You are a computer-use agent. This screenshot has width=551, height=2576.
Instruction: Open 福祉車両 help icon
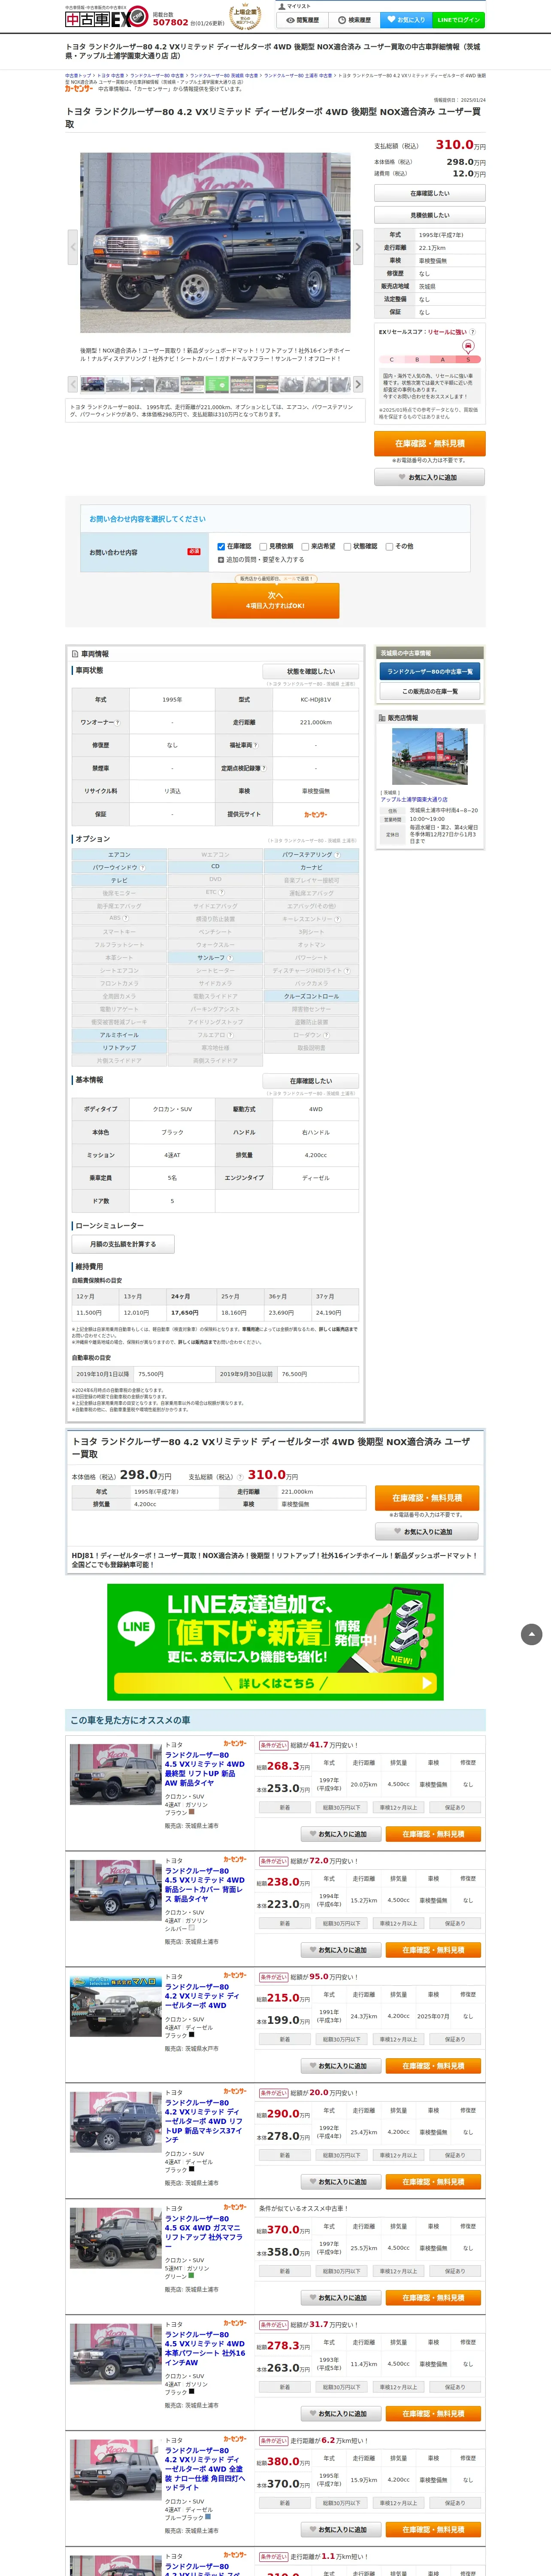point(256,744)
